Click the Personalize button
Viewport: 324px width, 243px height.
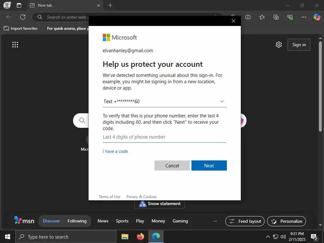click(286, 221)
